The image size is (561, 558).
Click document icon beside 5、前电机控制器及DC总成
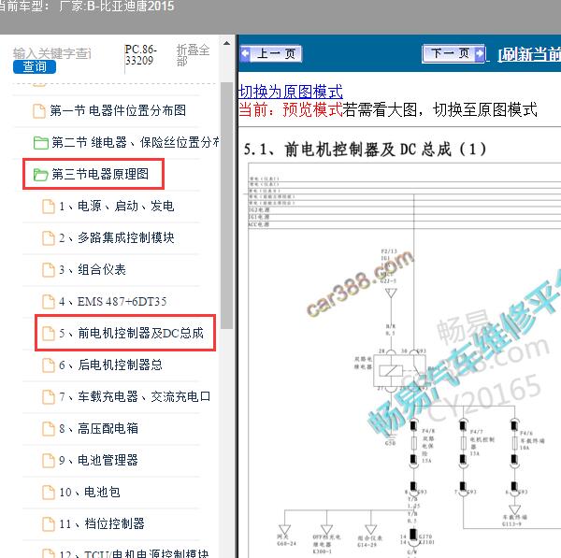[49, 333]
